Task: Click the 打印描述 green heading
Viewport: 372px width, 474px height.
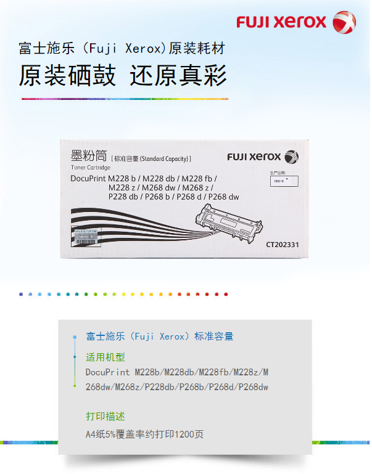Action: [x=105, y=416]
